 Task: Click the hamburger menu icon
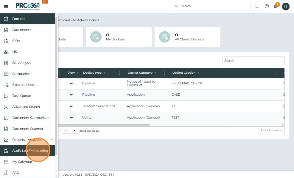tap(6, 7)
